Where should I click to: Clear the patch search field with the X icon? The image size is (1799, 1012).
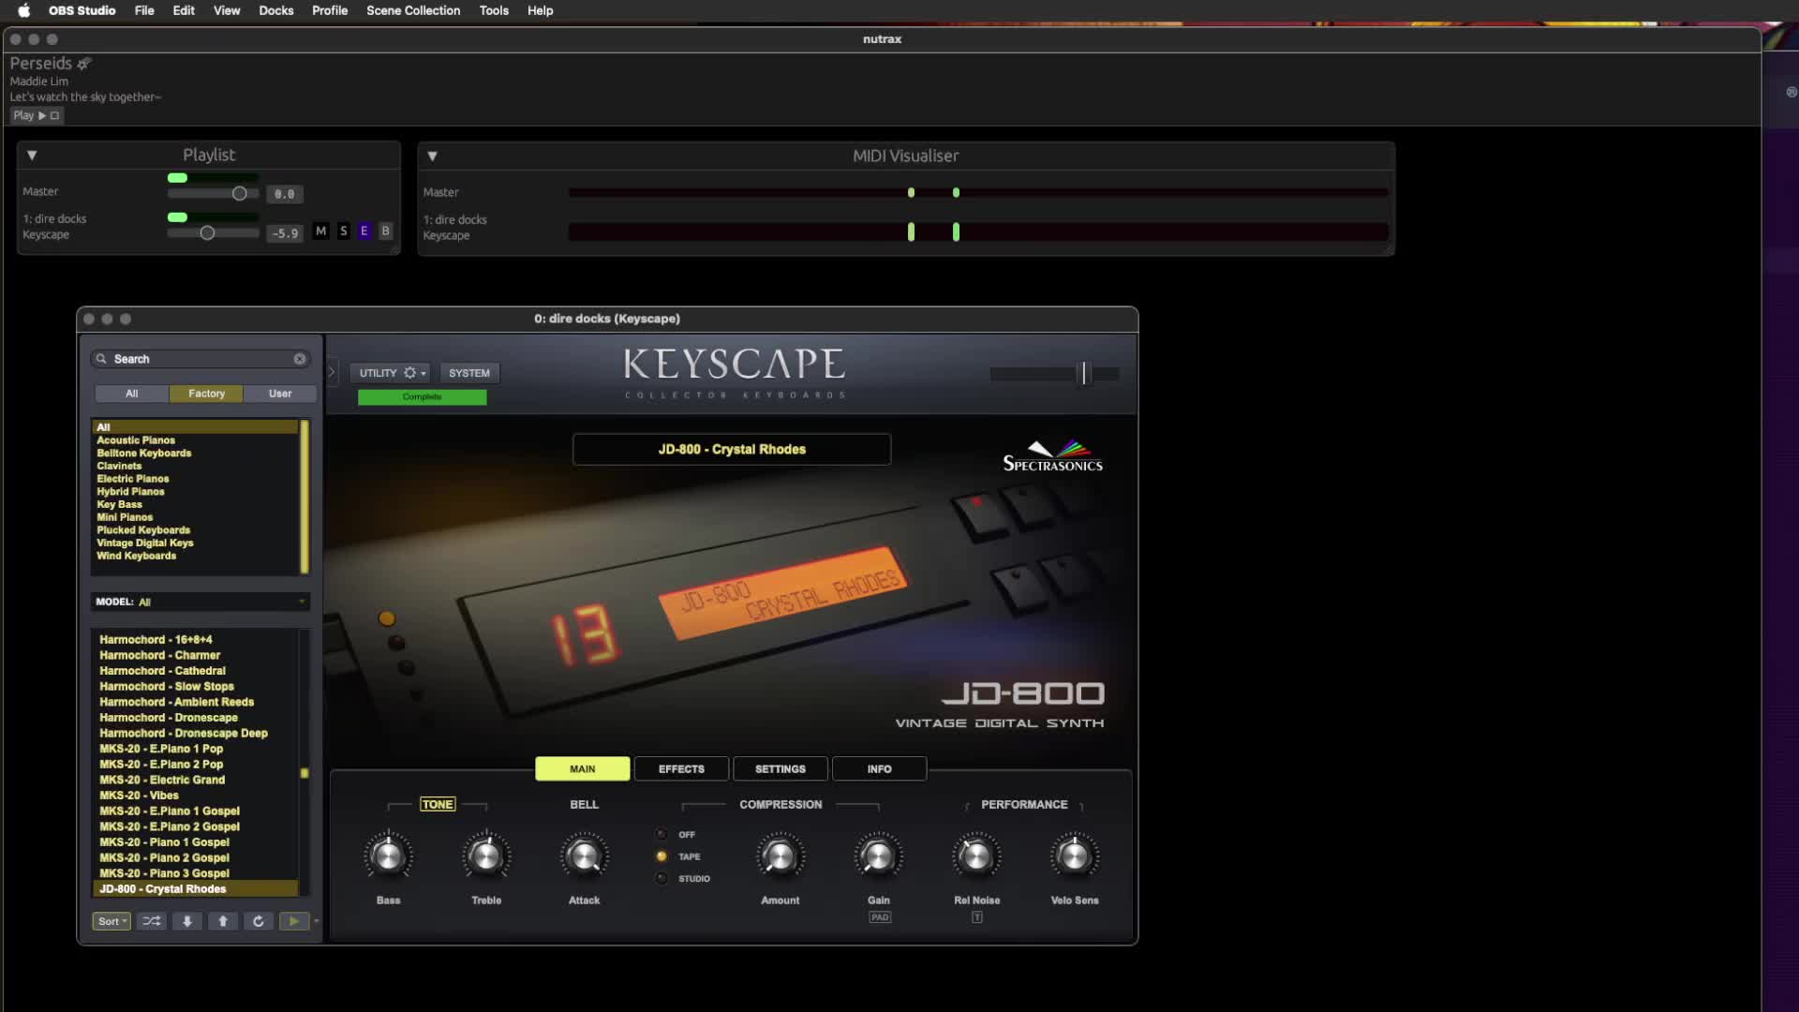click(x=299, y=358)
